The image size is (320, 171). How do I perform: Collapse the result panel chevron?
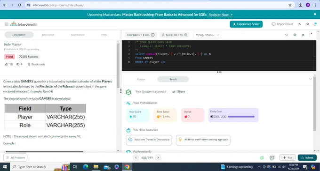(311, 79)
